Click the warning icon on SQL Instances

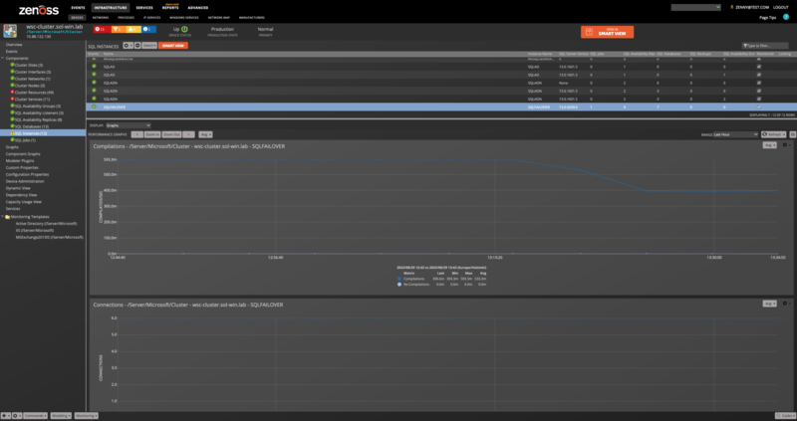[12, 133]
